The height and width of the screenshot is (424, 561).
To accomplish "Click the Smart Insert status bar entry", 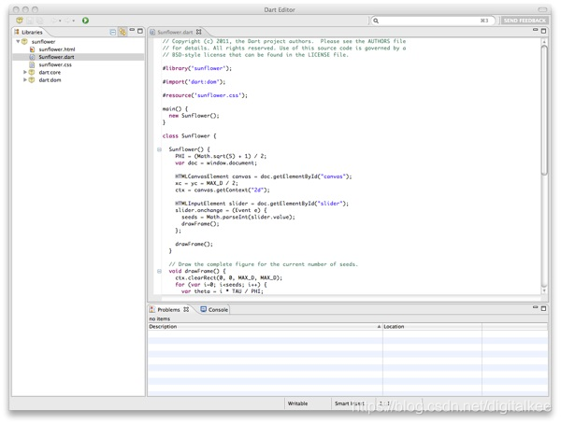I will pyautogui.click(x=350, y=403).
